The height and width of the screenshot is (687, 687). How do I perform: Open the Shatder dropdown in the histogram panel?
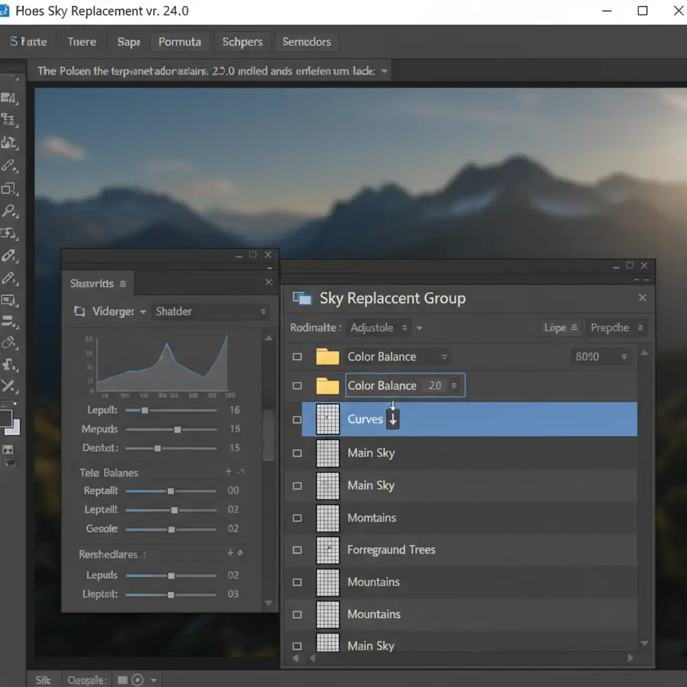[209, 311]
